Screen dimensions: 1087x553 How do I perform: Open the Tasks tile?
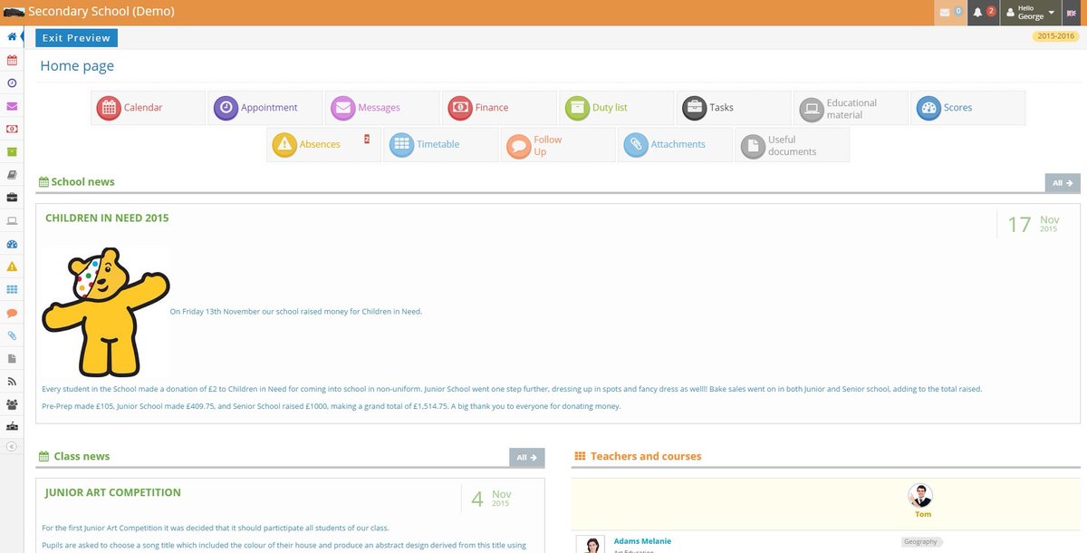[734, 108]
